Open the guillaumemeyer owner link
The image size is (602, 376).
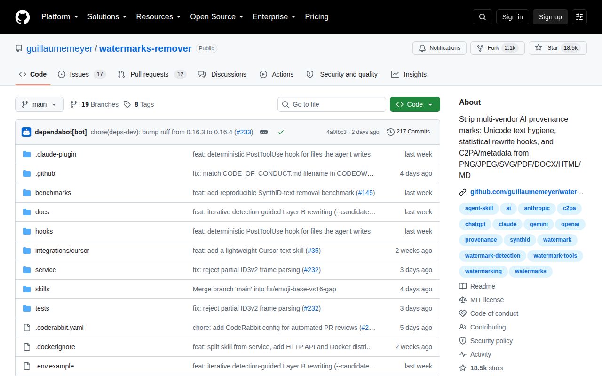pos(60,48)
